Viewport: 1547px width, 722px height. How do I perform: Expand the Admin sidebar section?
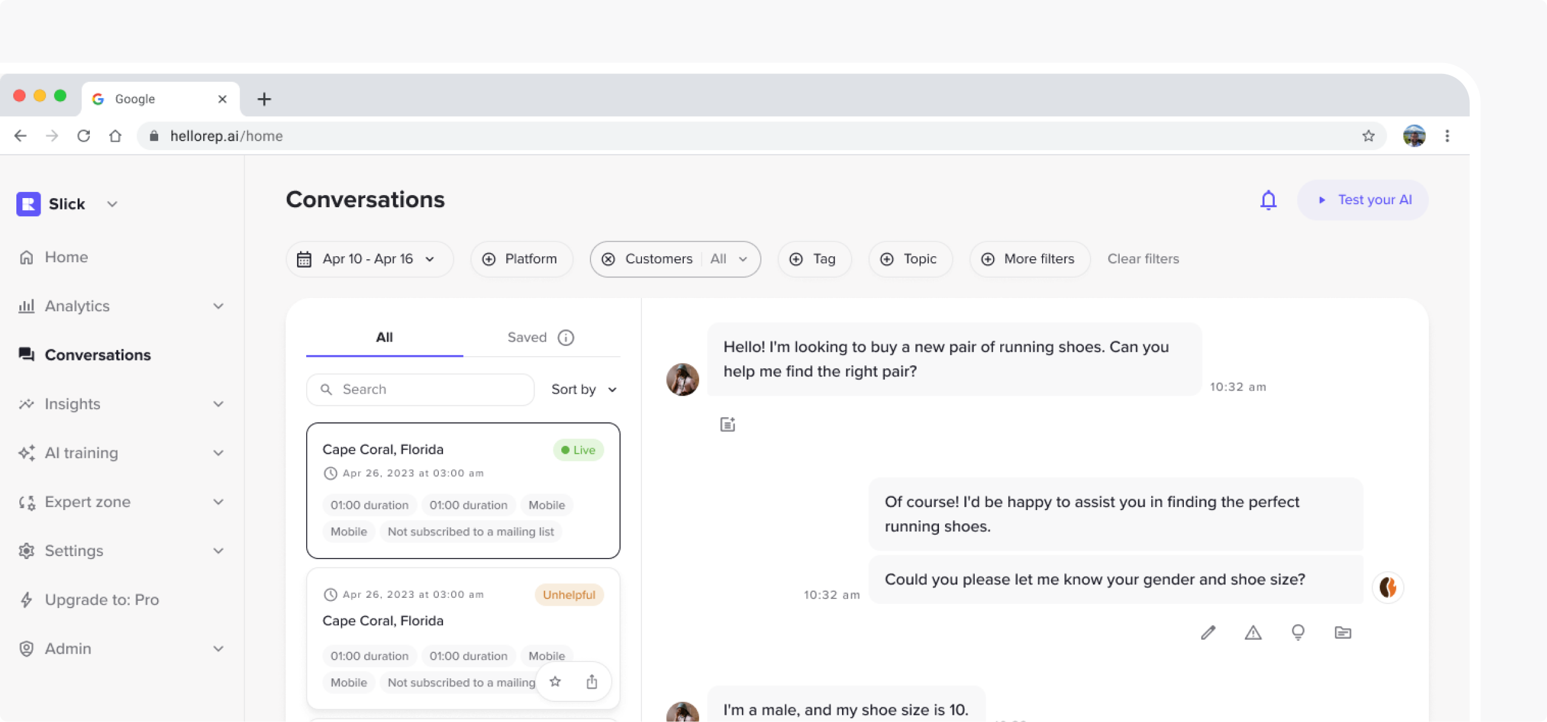pyautogui.click(x=218, y=649)
